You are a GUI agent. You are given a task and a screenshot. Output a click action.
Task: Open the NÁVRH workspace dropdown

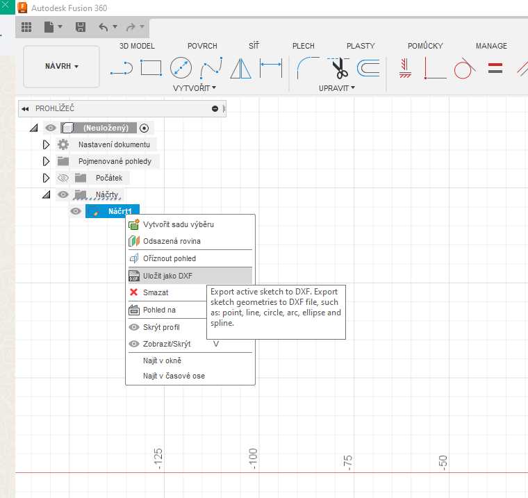point(62,67)
